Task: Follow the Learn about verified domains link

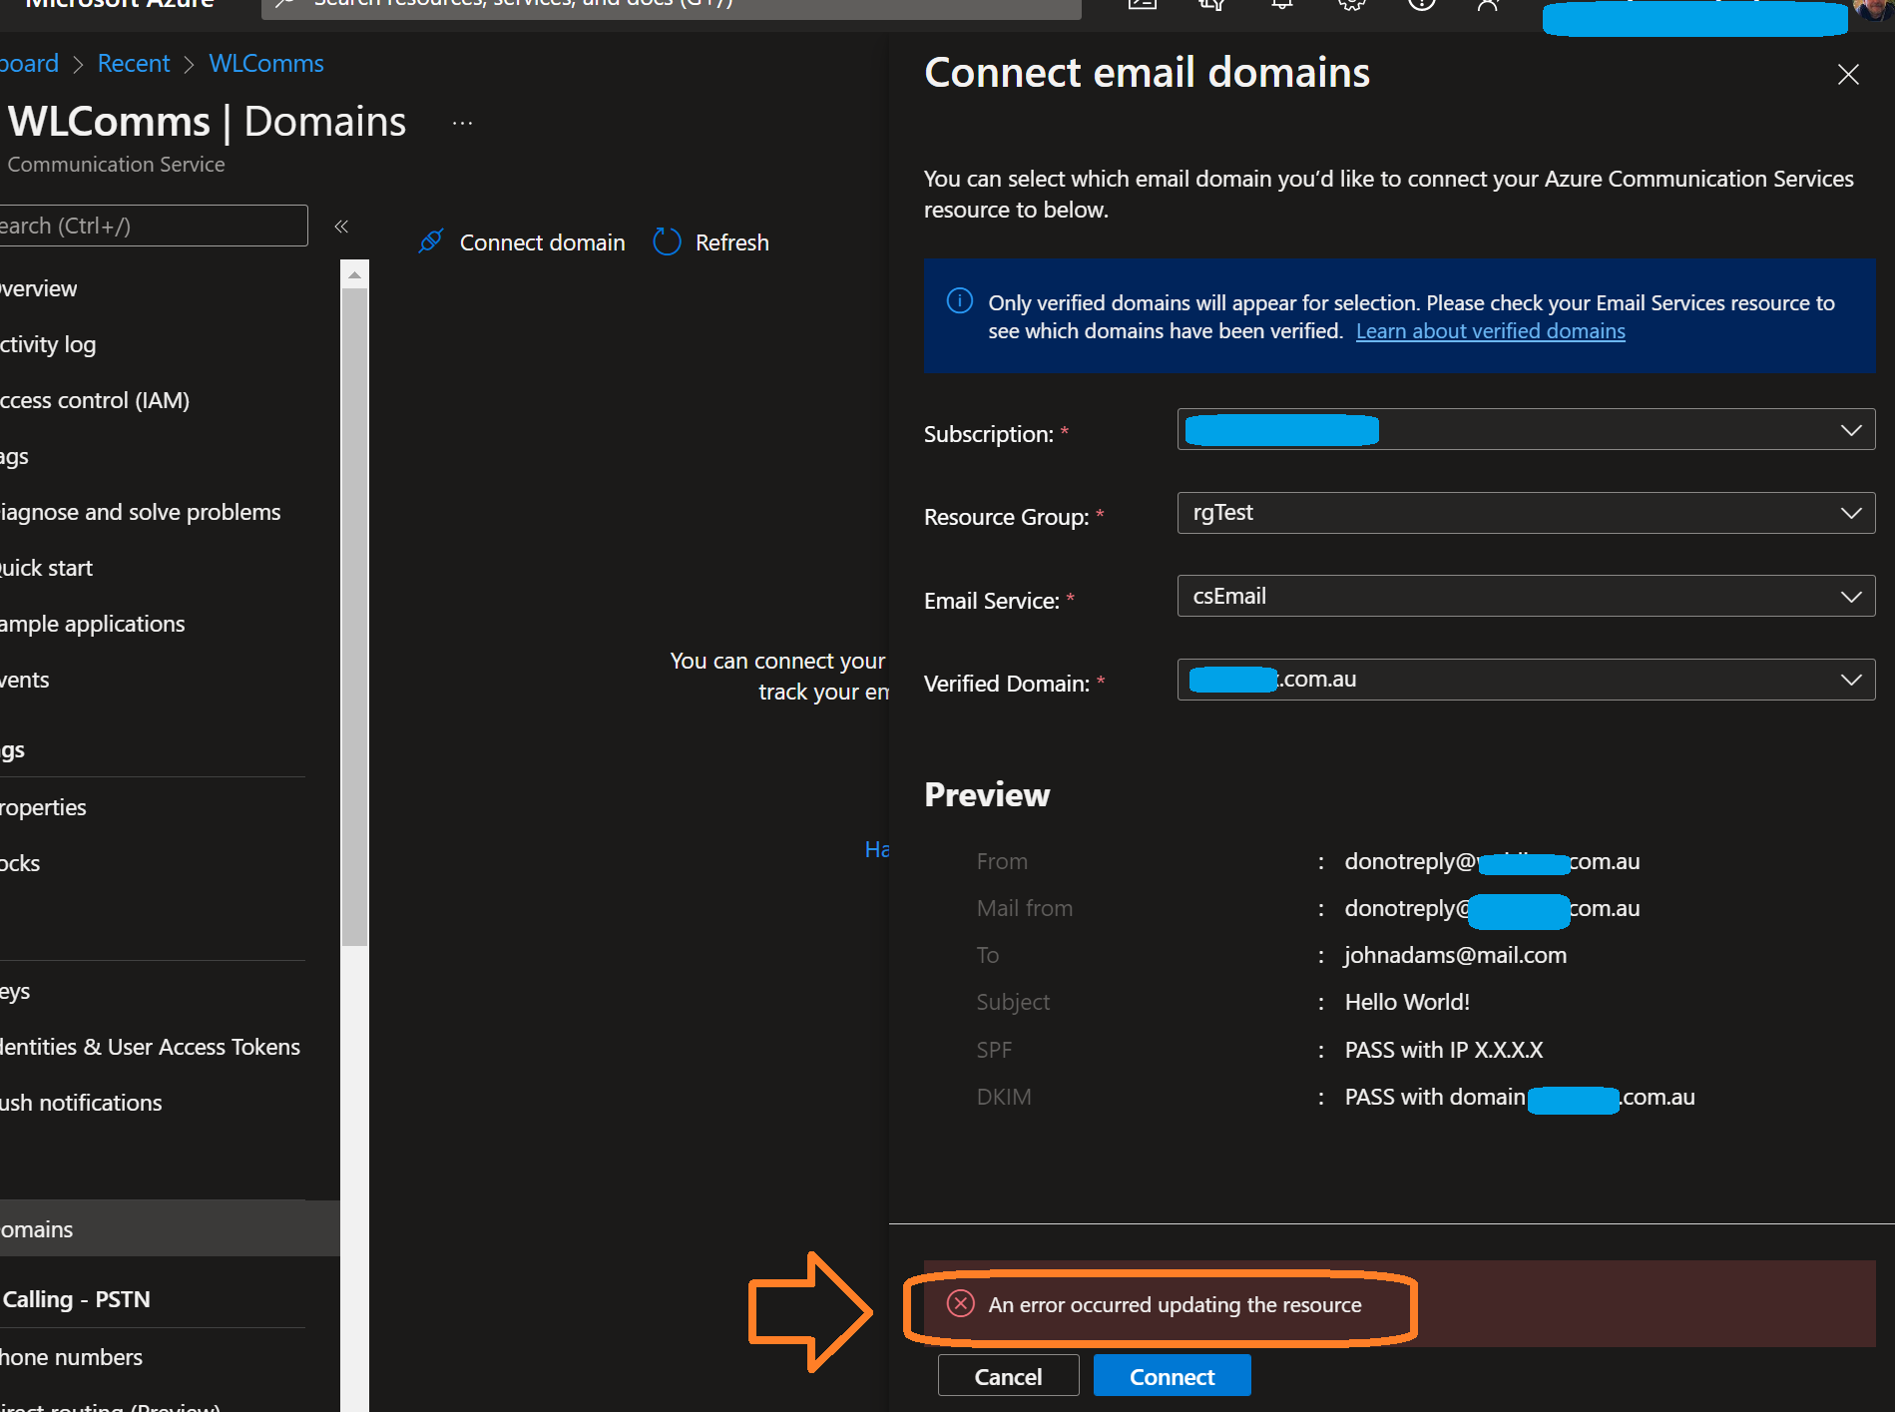Action: [1490, 331]
